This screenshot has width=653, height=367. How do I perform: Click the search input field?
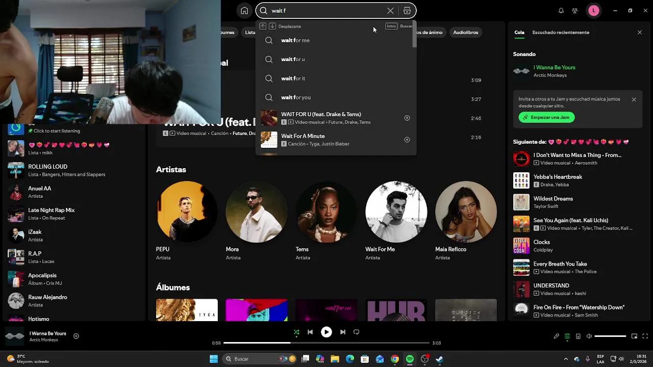(326, 11)
